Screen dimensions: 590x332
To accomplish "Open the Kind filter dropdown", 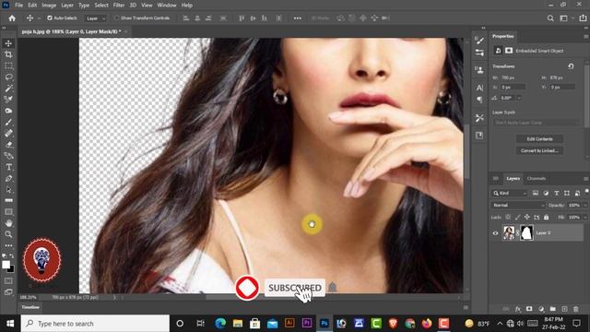I will pyautogui.click(x=510, y=193).
